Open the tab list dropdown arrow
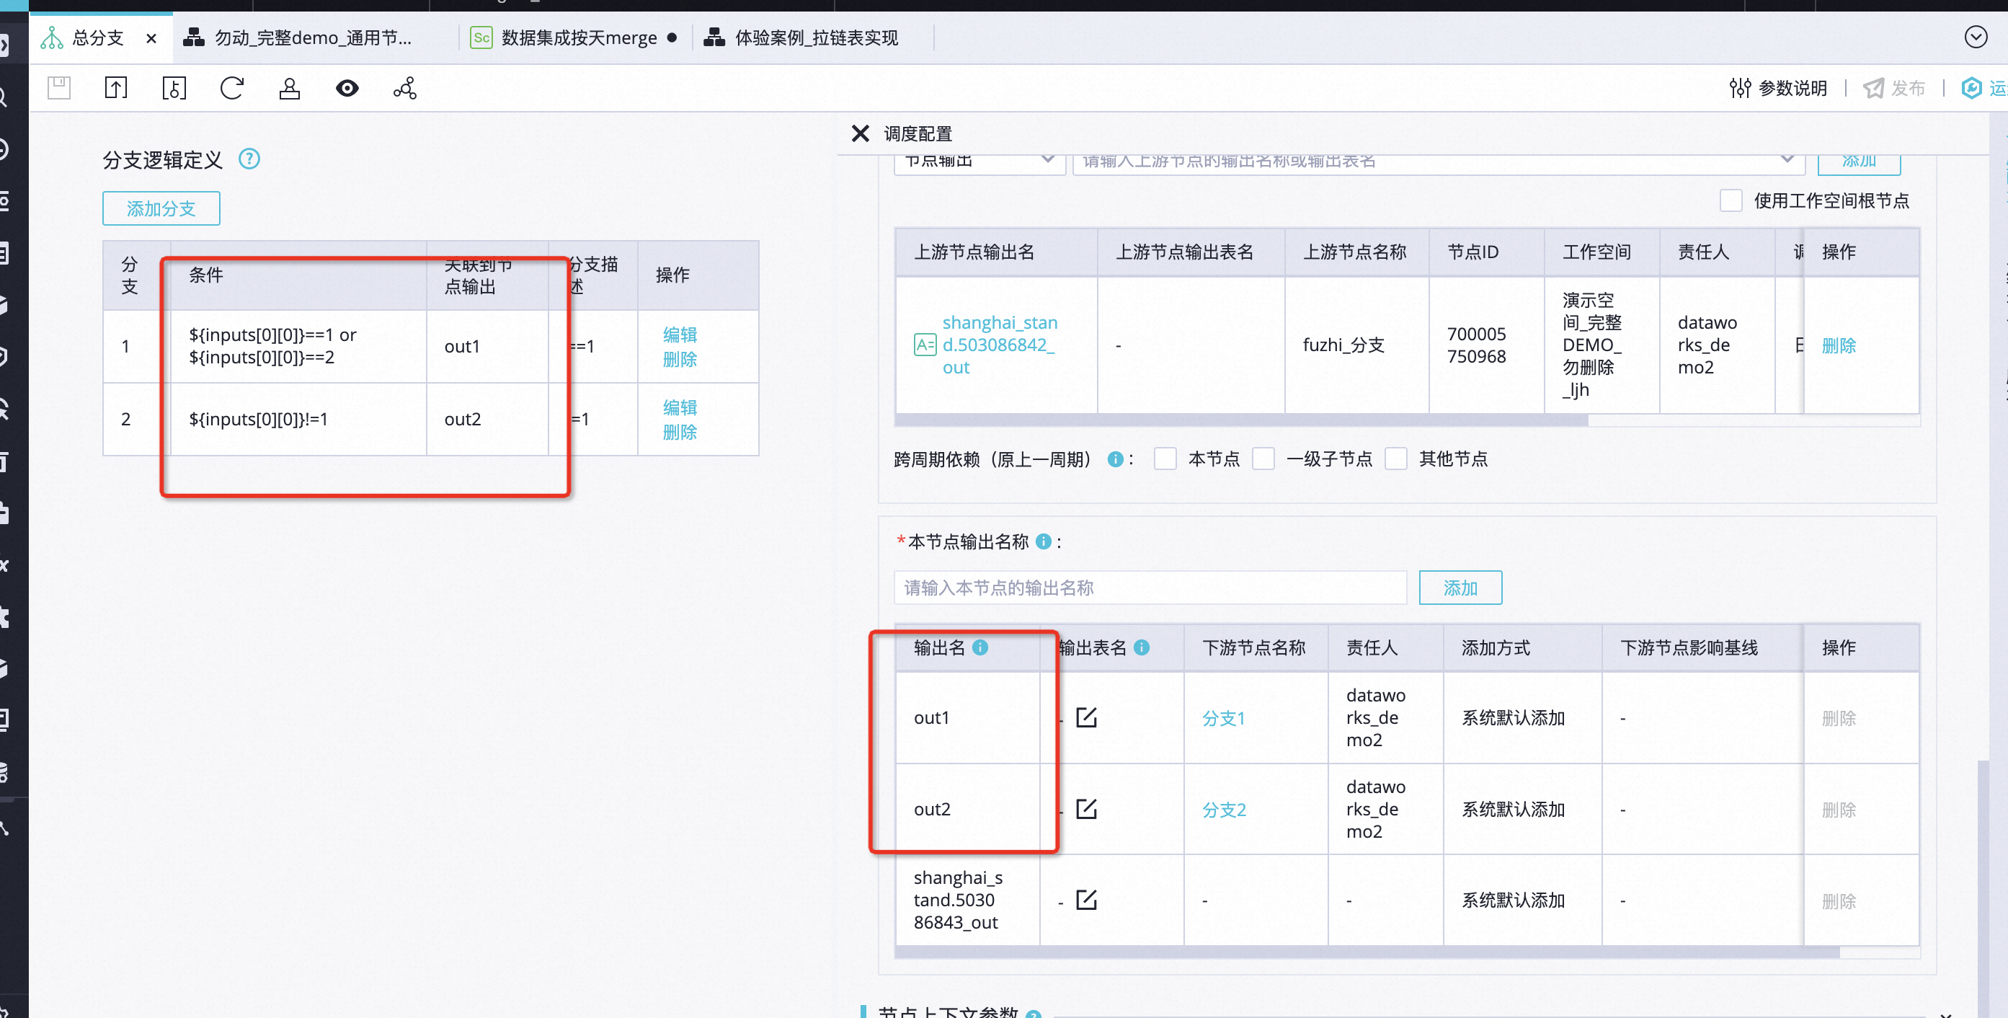This screenshot has height=1018, width=2008. 1976,37
